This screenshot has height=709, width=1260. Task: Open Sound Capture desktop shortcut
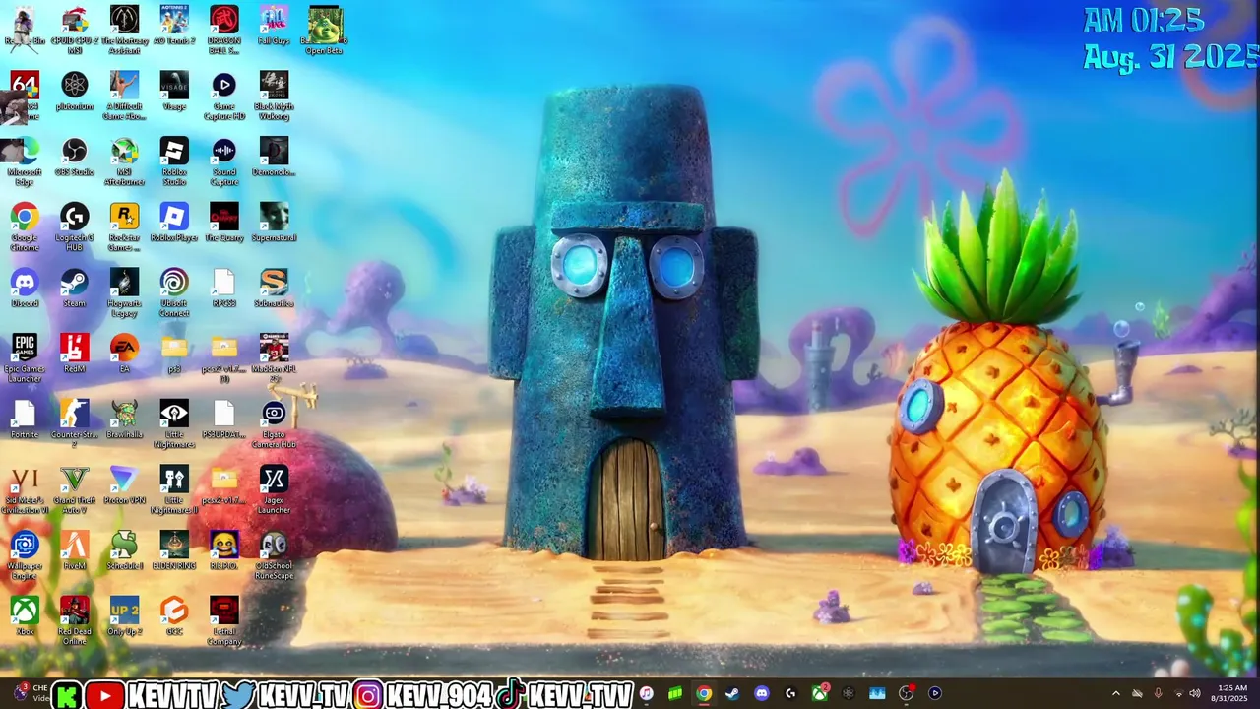[x=224, y=161]
